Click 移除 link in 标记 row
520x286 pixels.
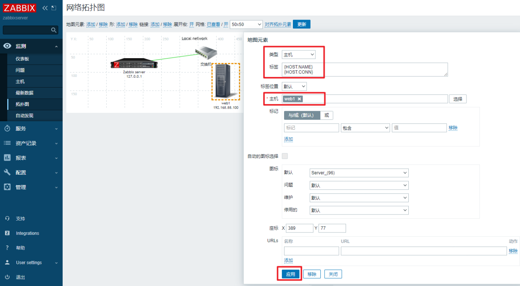click(x=453, y=128)
